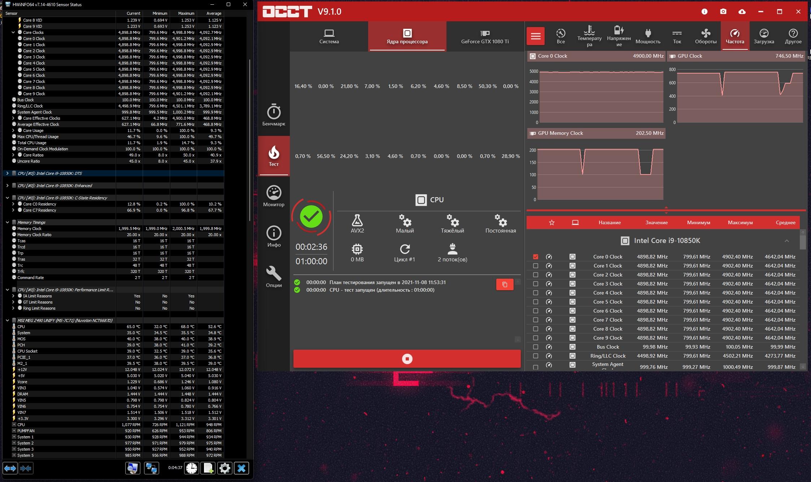The image size is (811, 482).
Task: Select the GeForce GTX 1080 Ti tab
Action: click(485, 36)
